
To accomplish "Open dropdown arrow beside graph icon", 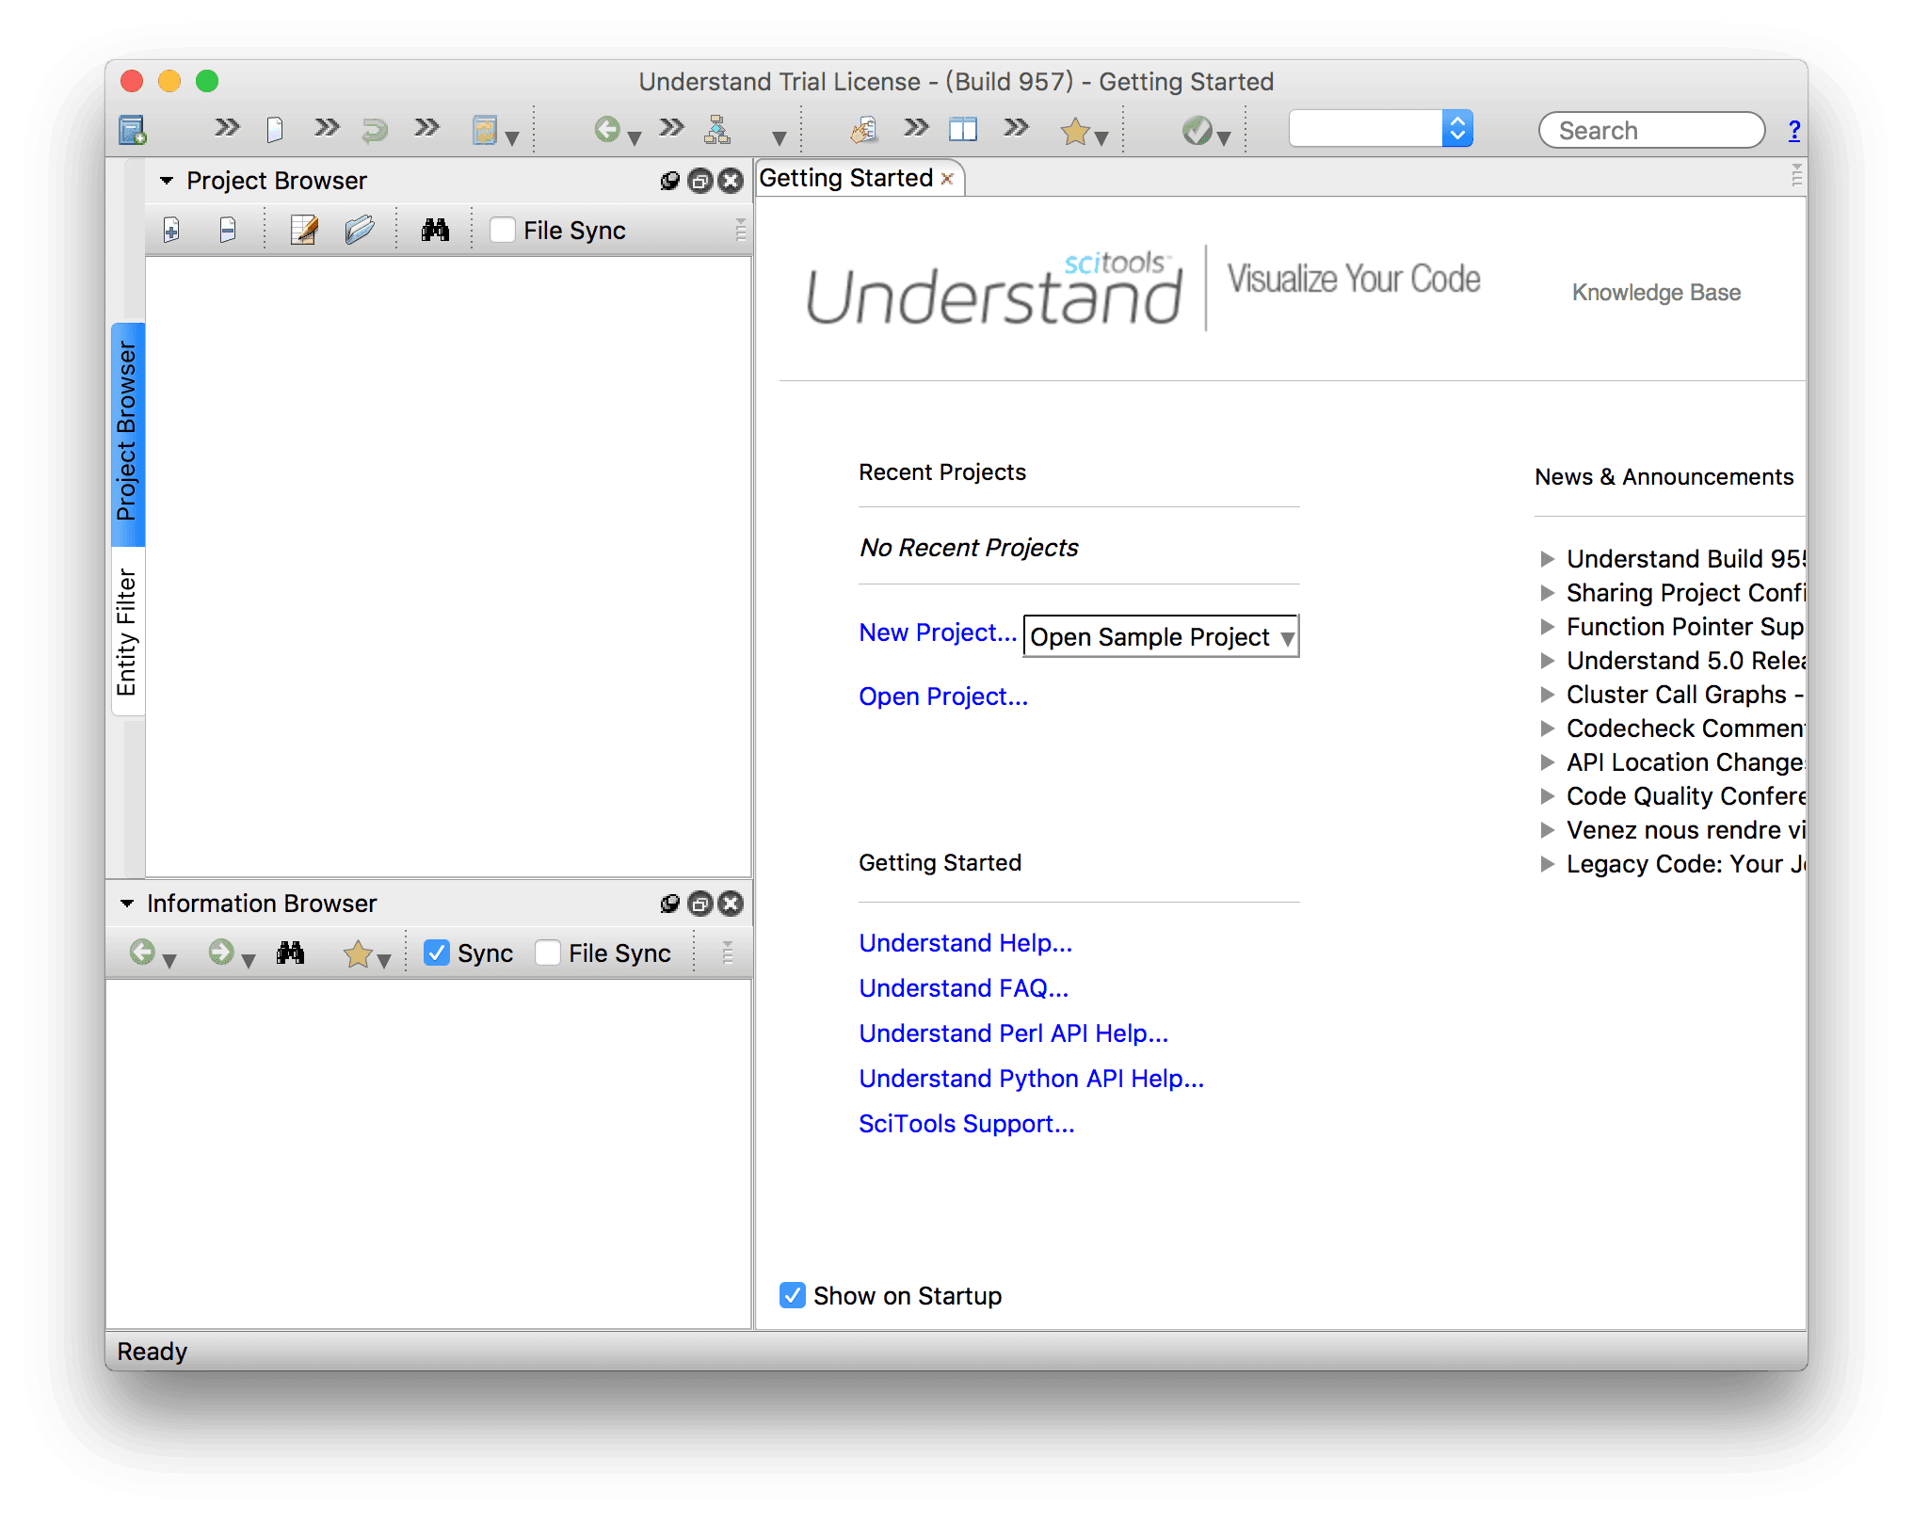I will 780,138.
